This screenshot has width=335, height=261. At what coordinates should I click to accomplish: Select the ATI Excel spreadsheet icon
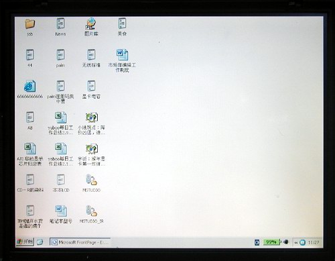pyautogui.click(x=30, y=148)
